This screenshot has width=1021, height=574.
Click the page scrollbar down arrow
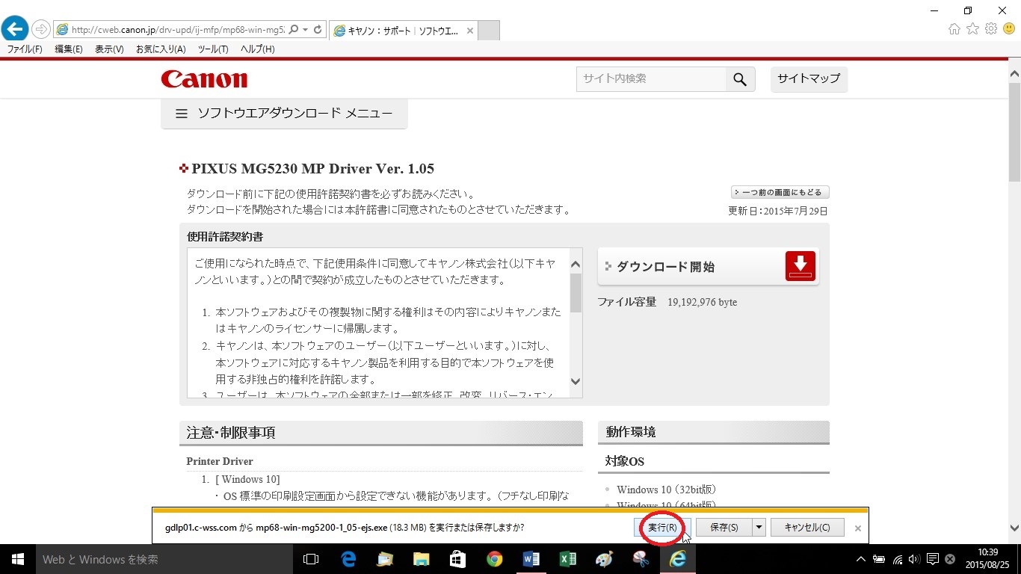pos(1014,528)
